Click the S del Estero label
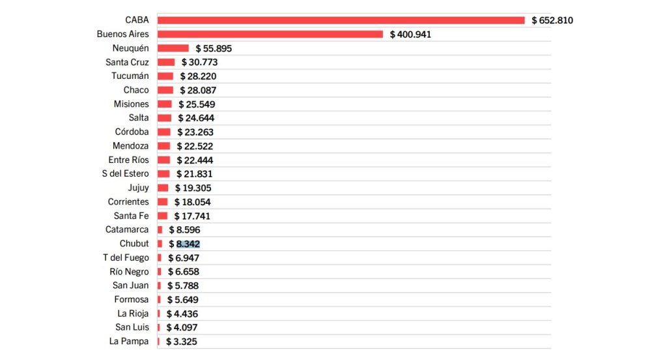 click(125, 174)
